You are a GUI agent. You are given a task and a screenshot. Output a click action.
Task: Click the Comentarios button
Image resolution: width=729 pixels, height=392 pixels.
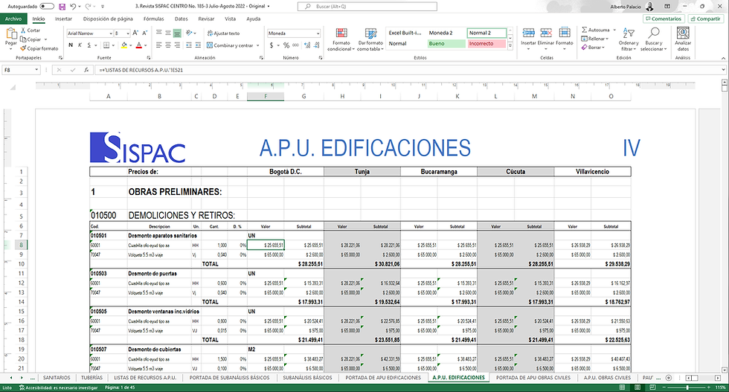663,19
